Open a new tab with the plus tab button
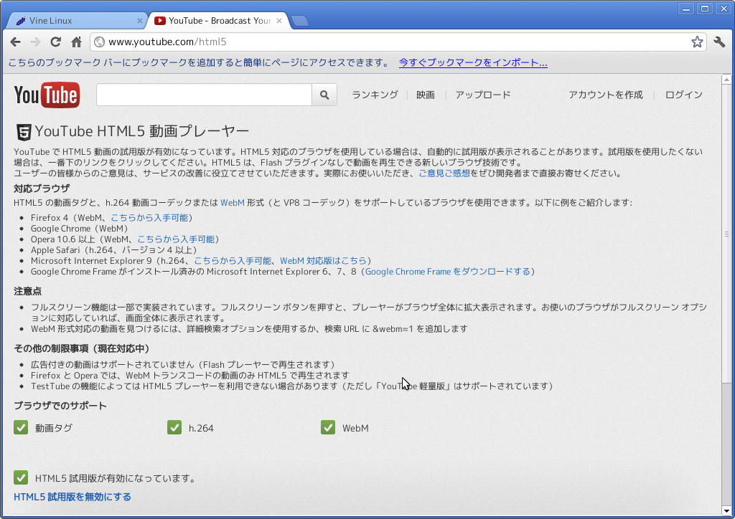This screenshot has width=735, height=519. point(299,21)
